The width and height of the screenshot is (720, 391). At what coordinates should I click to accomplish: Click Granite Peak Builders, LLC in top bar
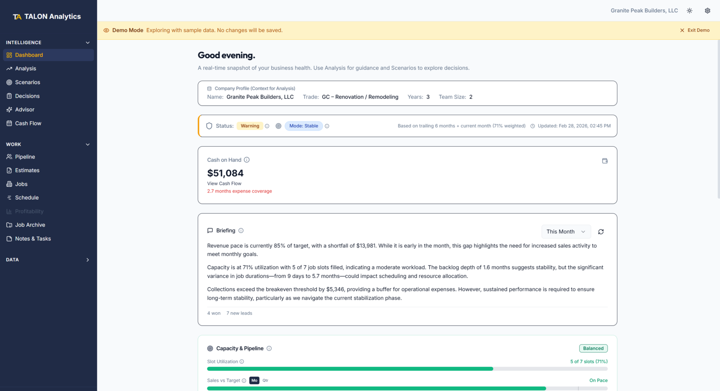[644, 11]
